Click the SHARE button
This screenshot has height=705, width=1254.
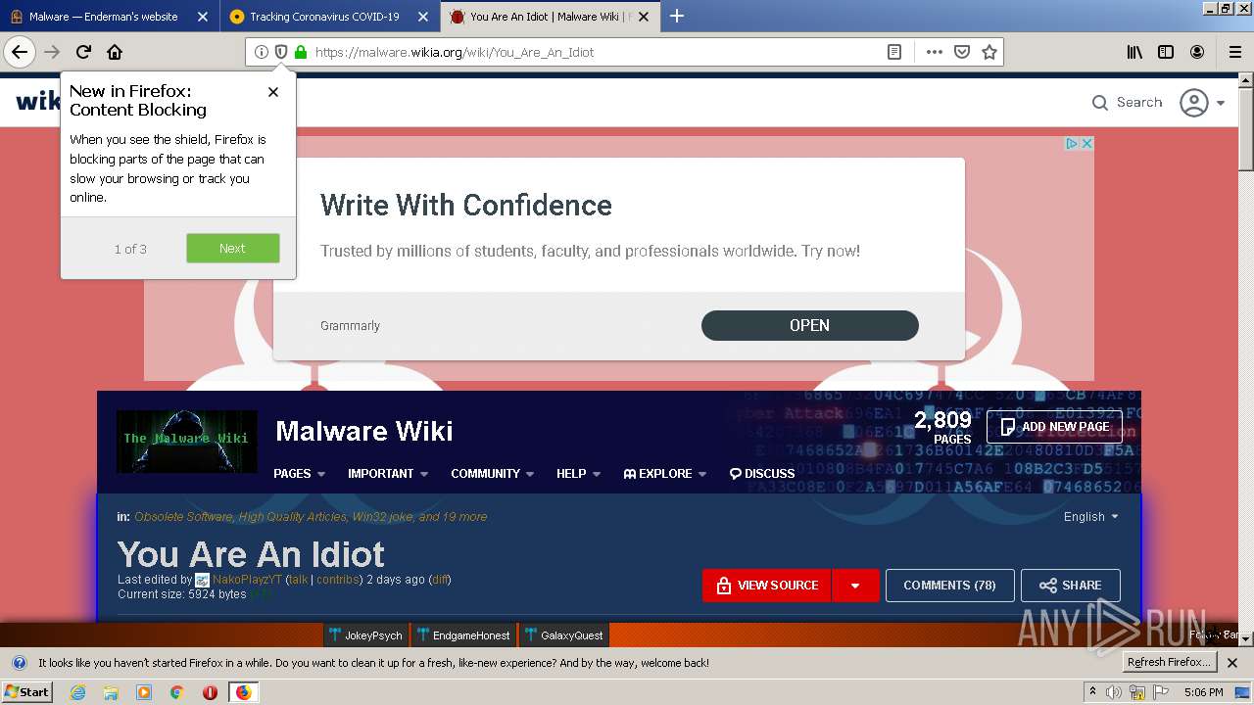click(1071, 586)
